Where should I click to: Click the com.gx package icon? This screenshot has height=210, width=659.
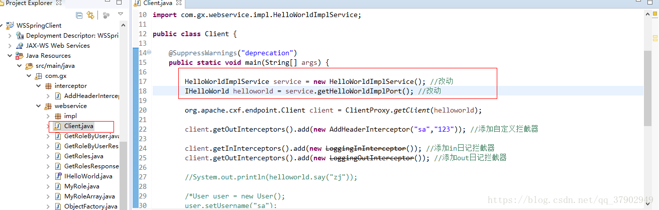click(x=39, y=76)
